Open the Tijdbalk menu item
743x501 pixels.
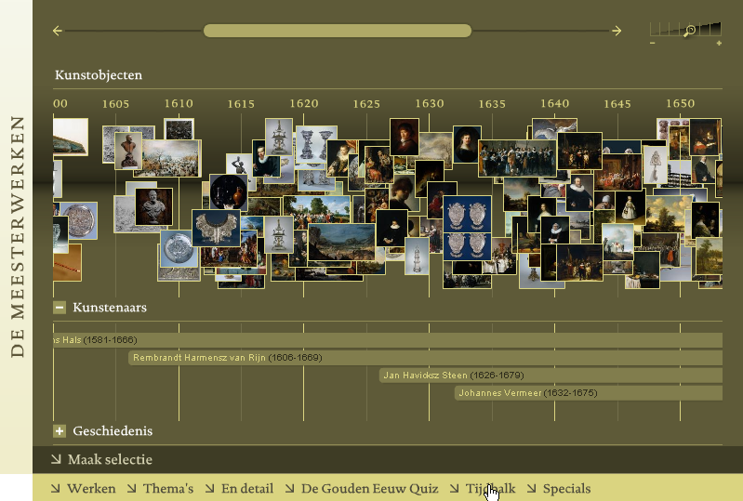click(483, 488)
